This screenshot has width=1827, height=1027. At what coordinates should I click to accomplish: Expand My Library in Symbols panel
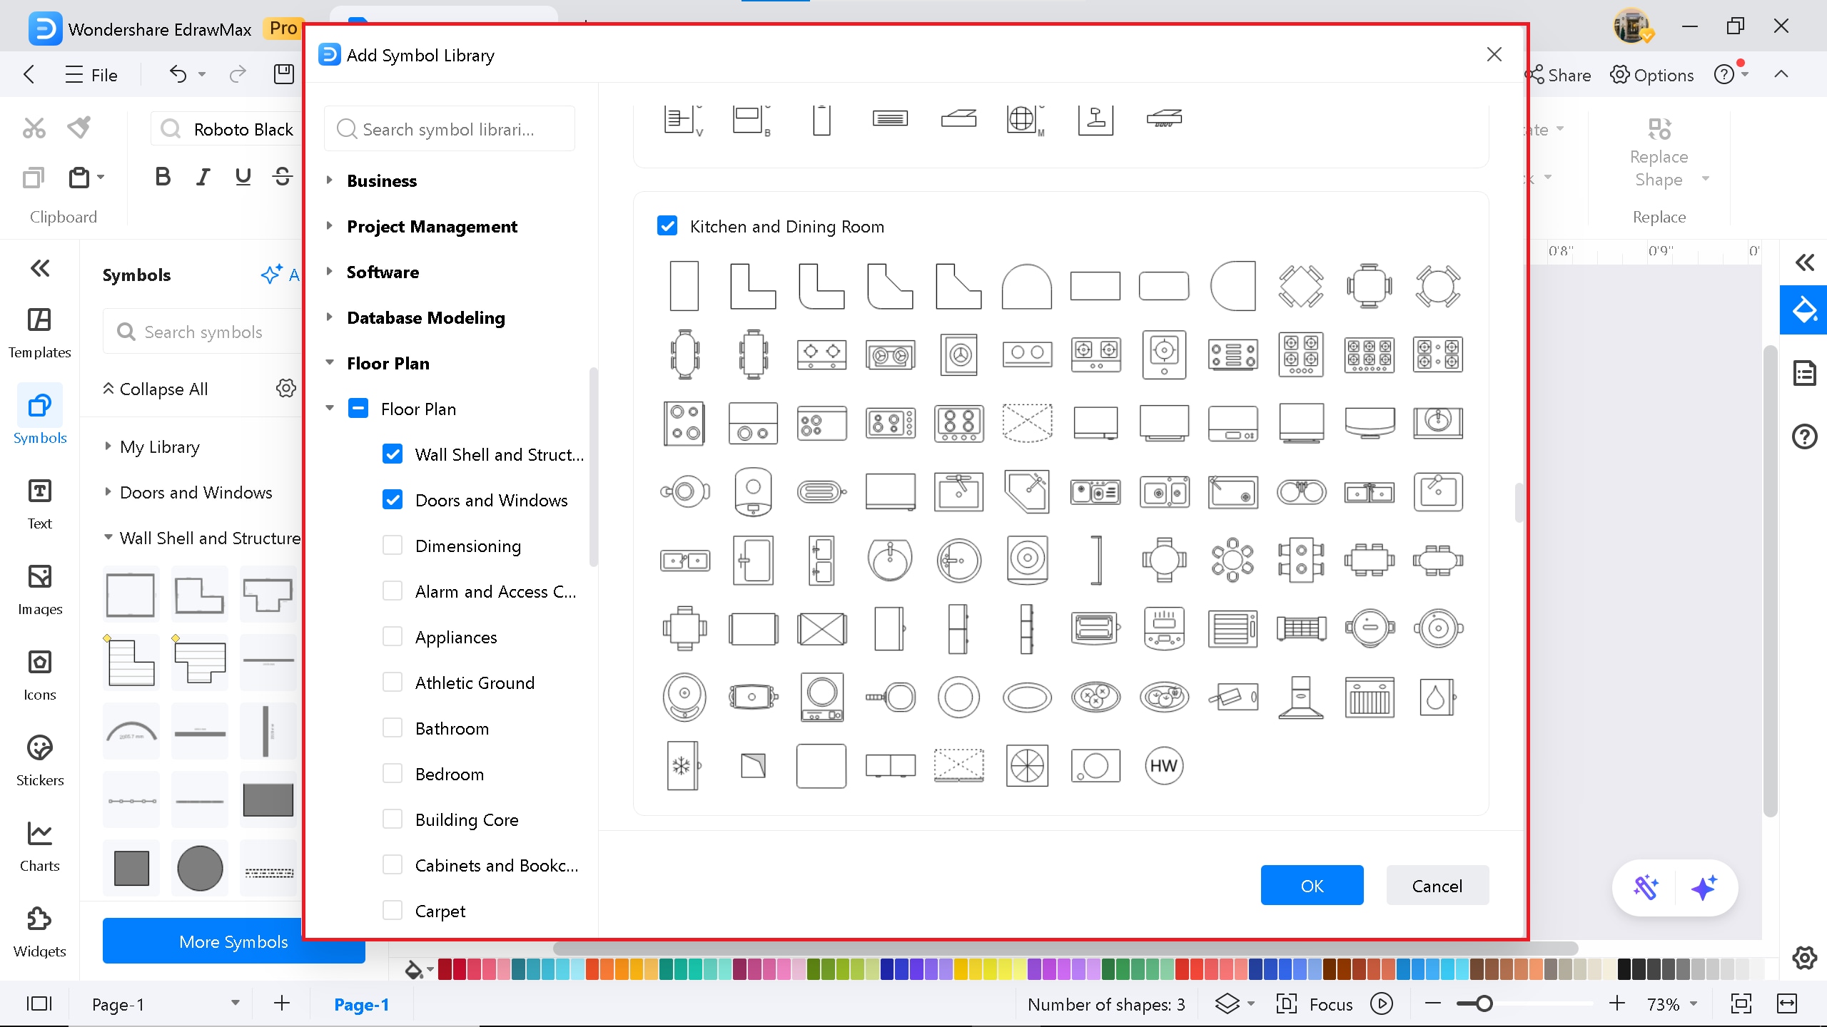pyautogui.click(x=108, y=446)
